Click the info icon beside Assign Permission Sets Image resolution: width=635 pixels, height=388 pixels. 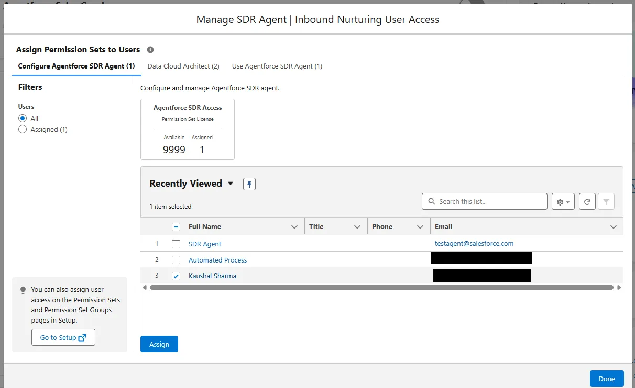pos(150,50)
